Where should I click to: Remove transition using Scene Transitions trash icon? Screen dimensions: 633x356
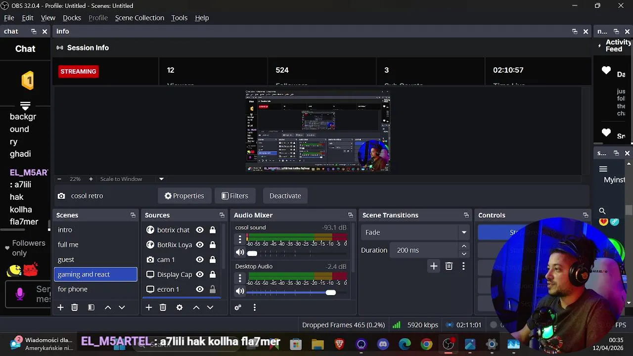pyautogui.click(x=449, y=267)
